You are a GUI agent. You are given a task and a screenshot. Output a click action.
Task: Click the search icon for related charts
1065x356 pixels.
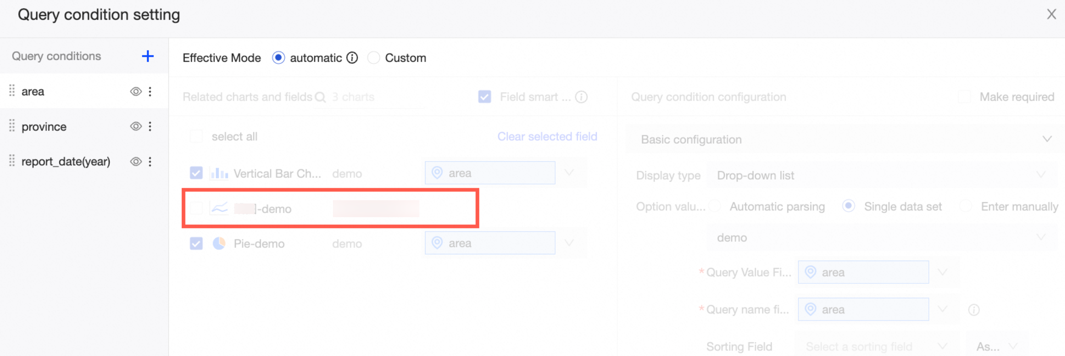click(320, 97)
